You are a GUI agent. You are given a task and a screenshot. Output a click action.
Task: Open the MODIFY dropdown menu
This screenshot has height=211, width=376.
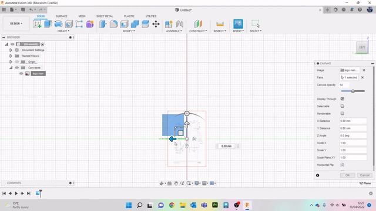coord(129,31)
